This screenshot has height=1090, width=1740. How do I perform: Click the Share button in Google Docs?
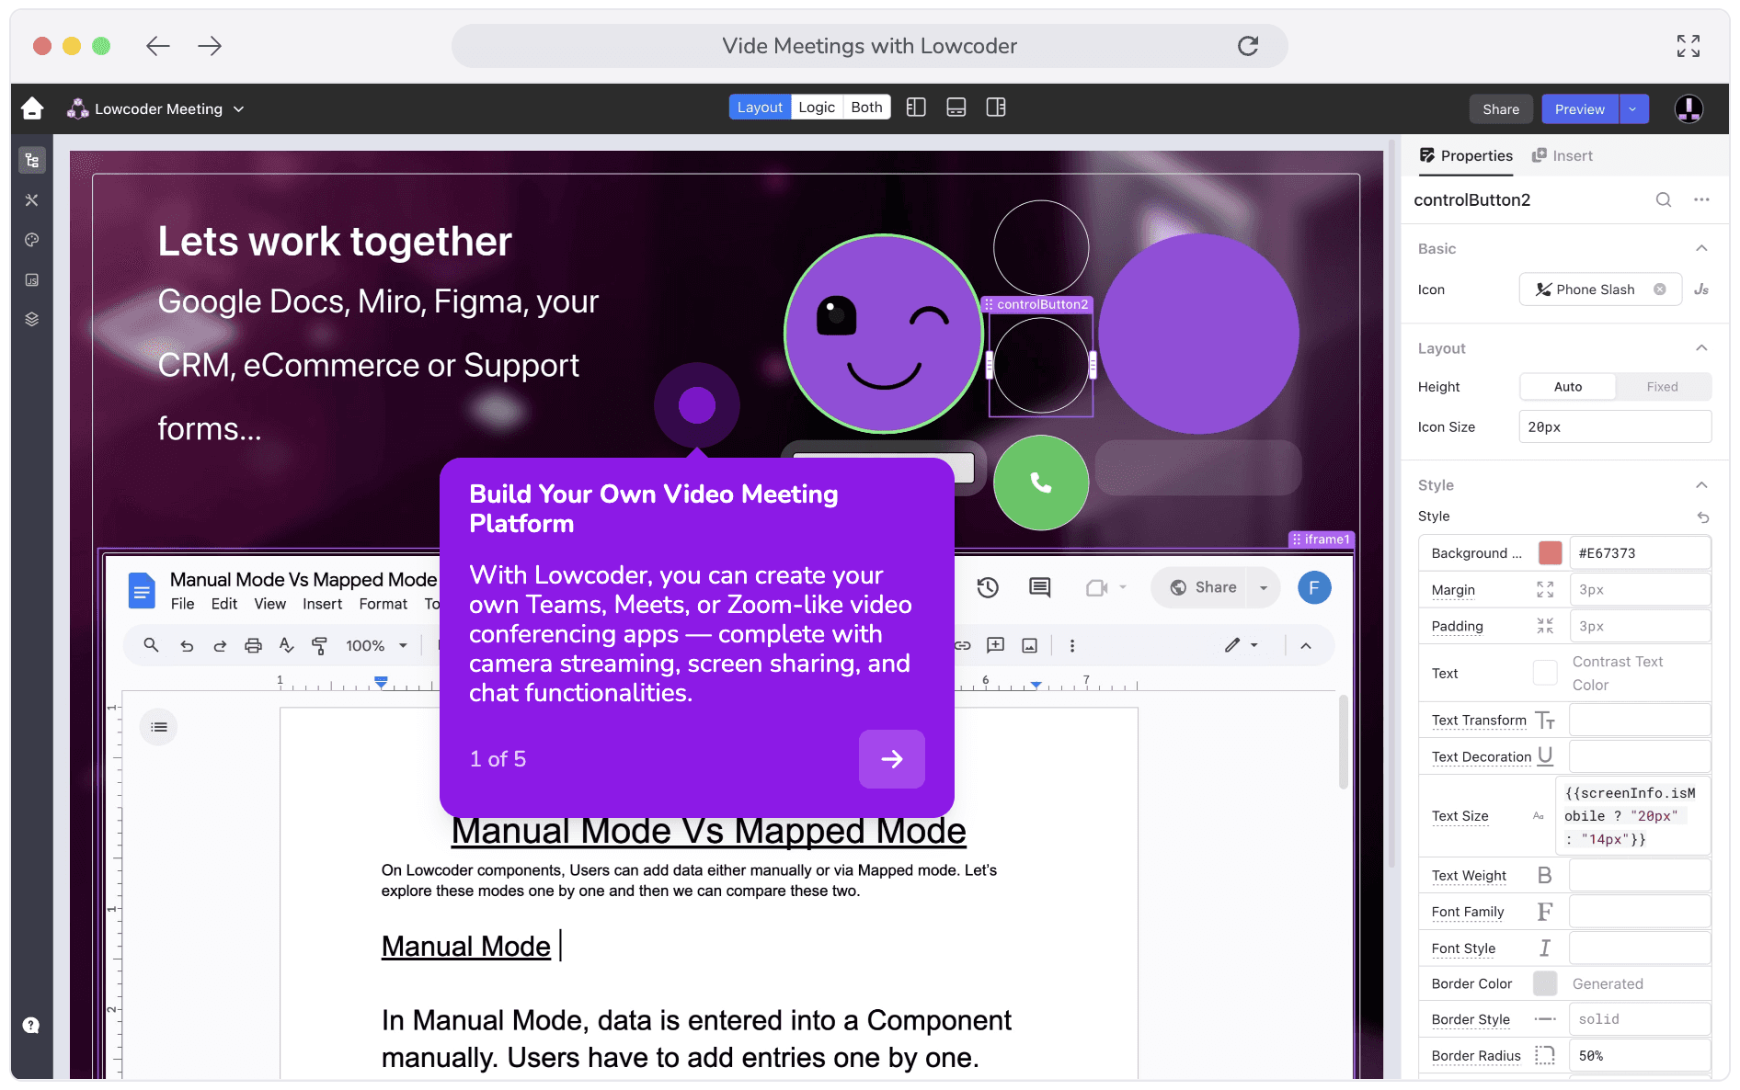[x=1203, y=587]
